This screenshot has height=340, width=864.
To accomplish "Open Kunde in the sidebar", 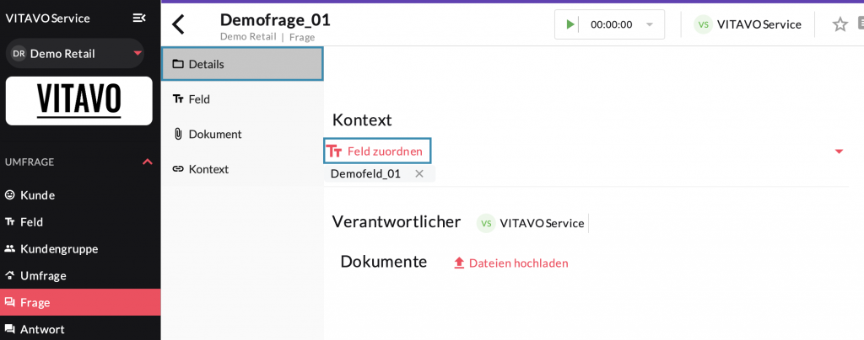I will point(37,195).
